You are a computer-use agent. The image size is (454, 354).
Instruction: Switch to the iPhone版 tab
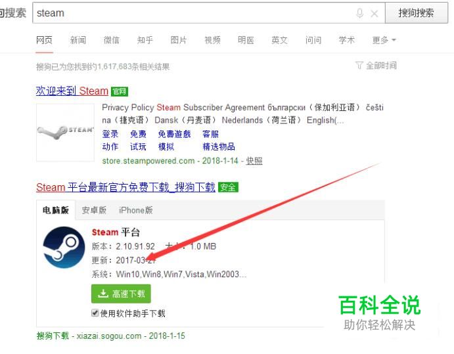pos(136,210)
